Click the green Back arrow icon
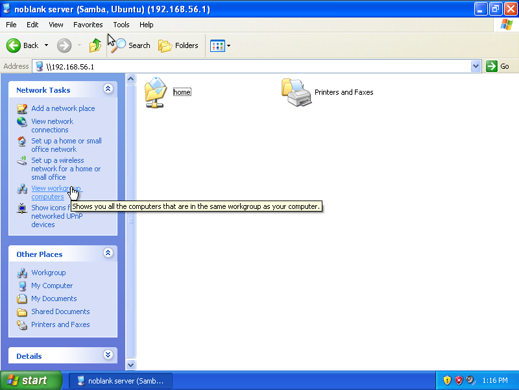Image resolution: width=519 pixels, height=390 pixels. click(14, 45)
